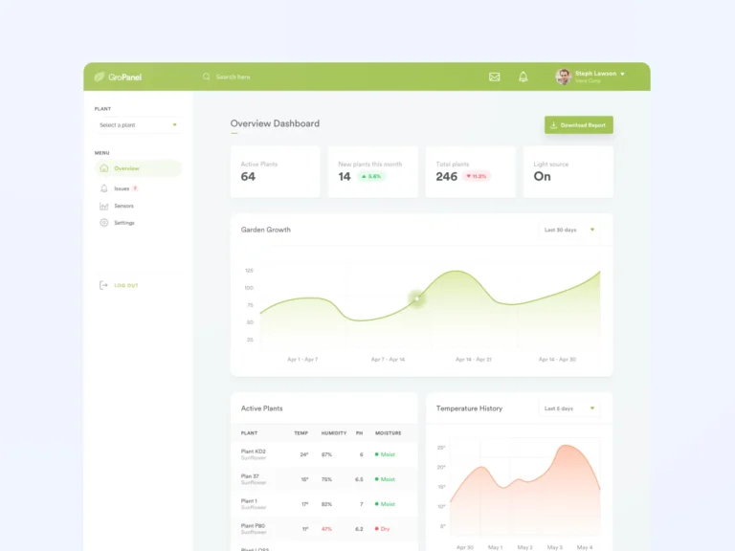735x551 pixels.
Task: Click the highlighted point on Garden Growth chart
Action: (x=416, y=298)
